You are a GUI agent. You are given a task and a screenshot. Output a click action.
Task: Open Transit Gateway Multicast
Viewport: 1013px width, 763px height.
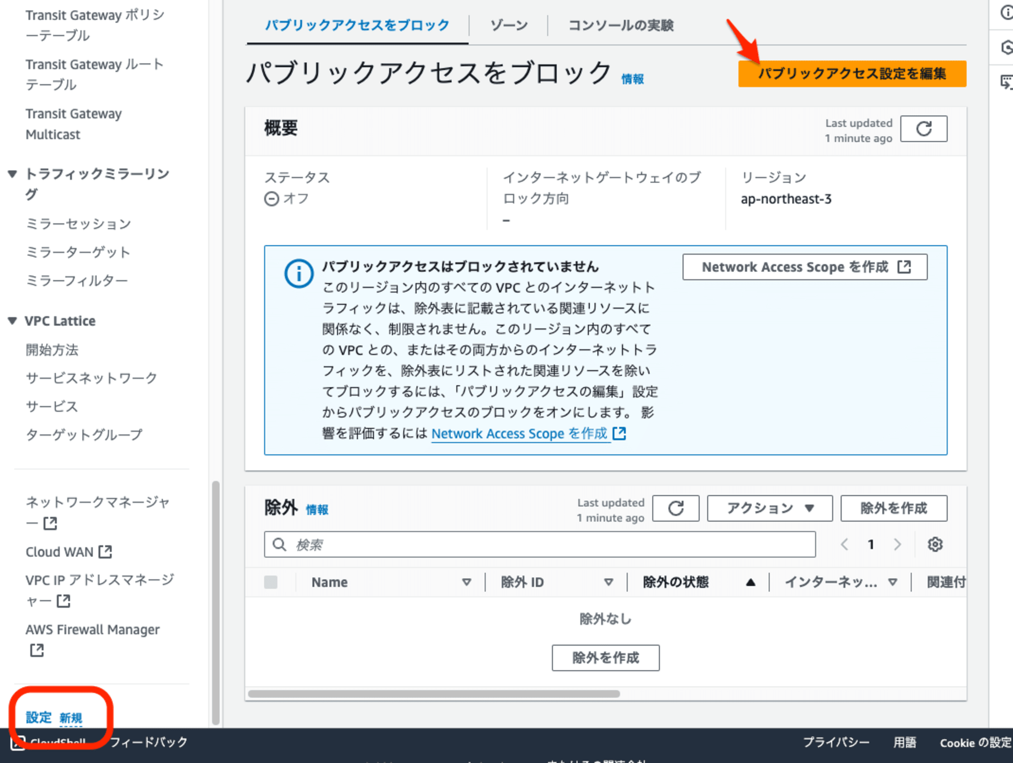pyautogui.click(x=73, y=124)
